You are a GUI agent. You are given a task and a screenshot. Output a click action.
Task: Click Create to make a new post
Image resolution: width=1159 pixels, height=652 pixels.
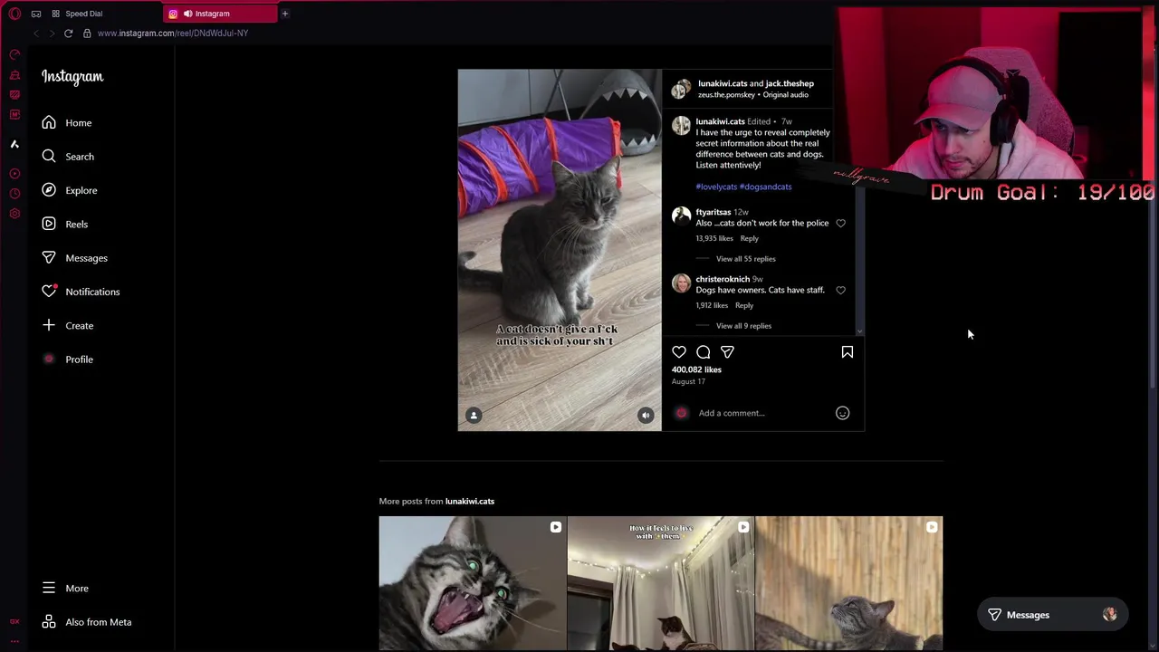[67, 325]
